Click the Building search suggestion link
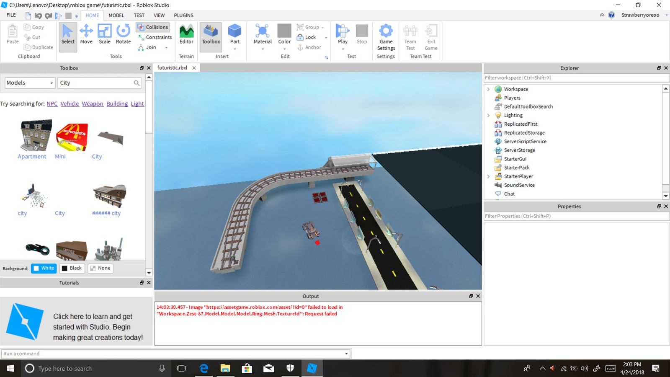670x377 pixels. coord(117,104)
